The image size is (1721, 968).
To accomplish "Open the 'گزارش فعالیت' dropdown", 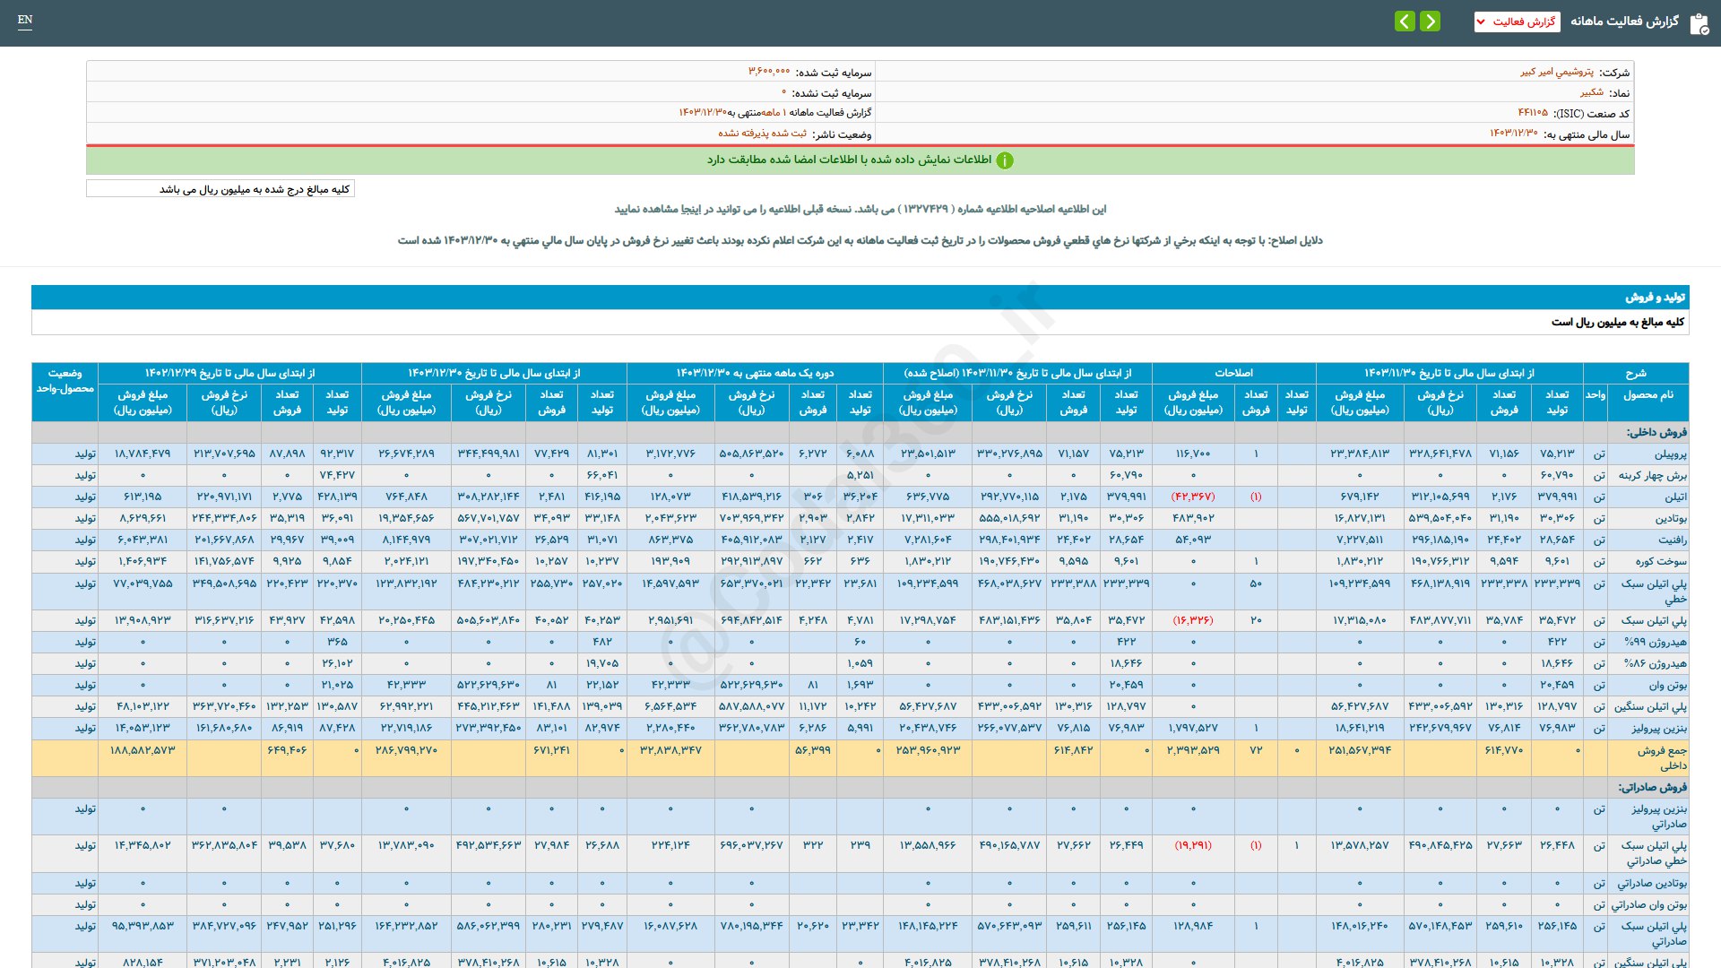I will point(1517,22).
